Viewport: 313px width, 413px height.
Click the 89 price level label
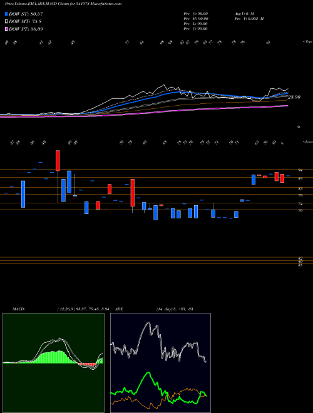pos(300,179)
